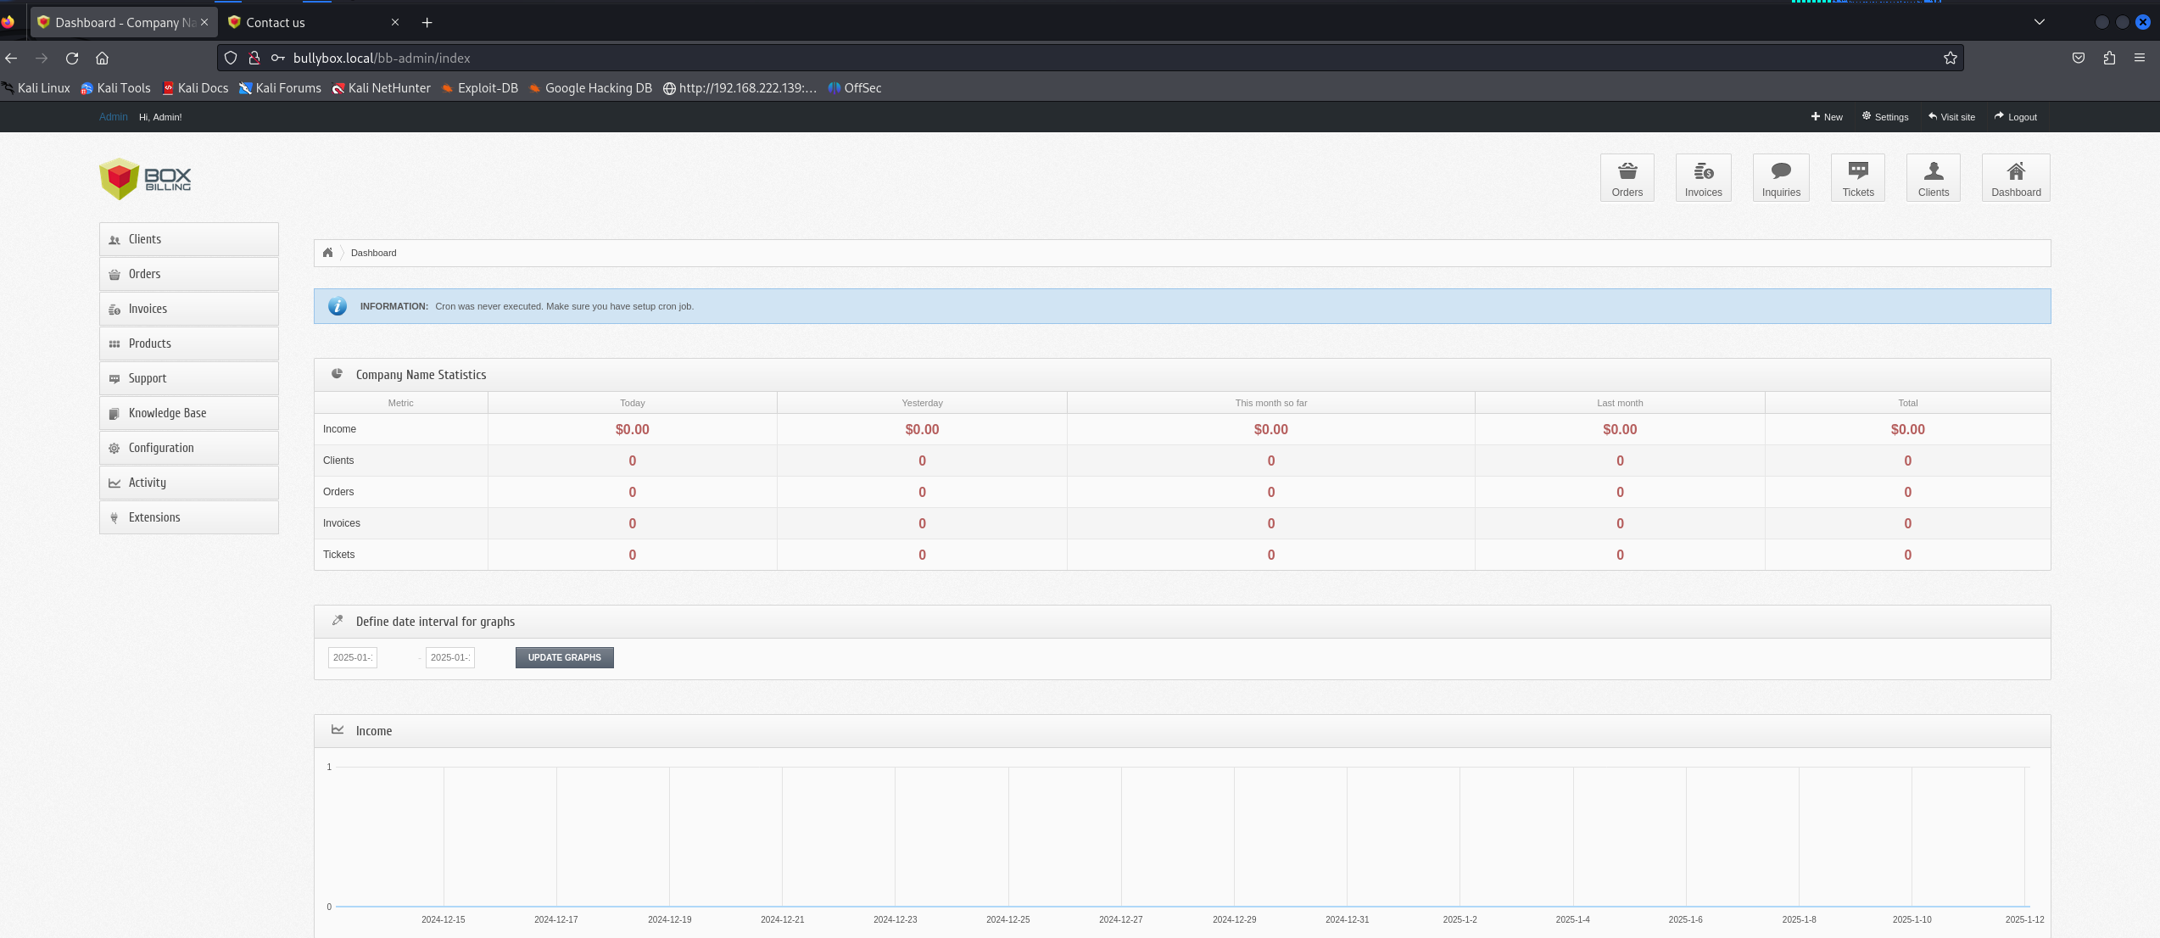The height and width of the screenshot is (938, 2160).
Task: Bookmark page with the star icon
Action: tap(1950, 58)
